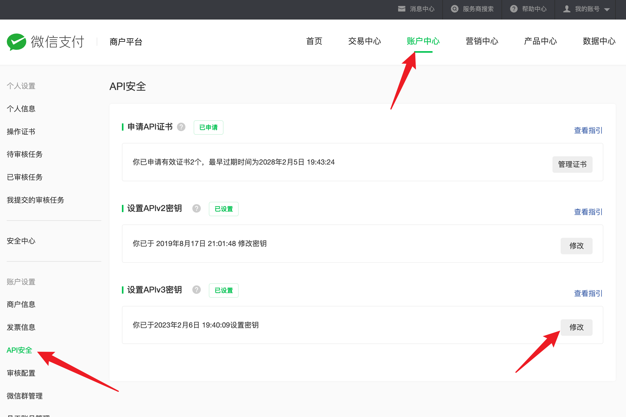This screenshot has height=417, width=626.
Task: Click help icon next to 申请API证书
Action: click(x=181, y=127)
